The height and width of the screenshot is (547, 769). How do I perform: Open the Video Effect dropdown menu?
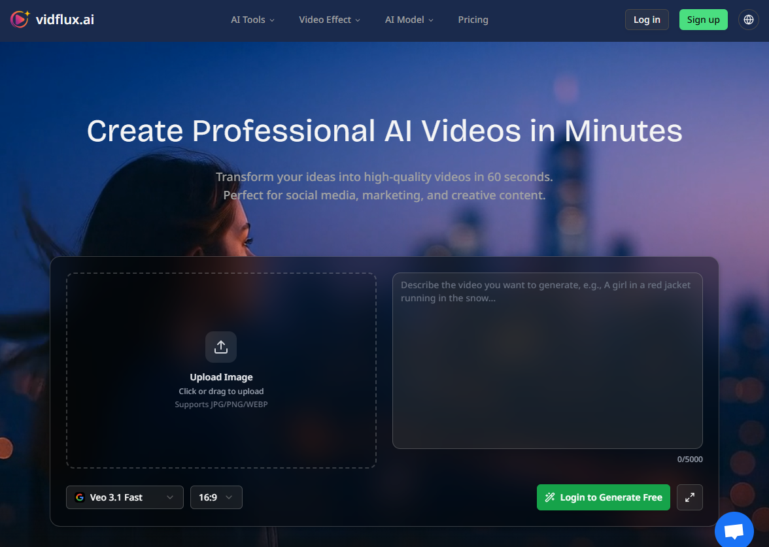pyautogui.click(x=330, y=20)
